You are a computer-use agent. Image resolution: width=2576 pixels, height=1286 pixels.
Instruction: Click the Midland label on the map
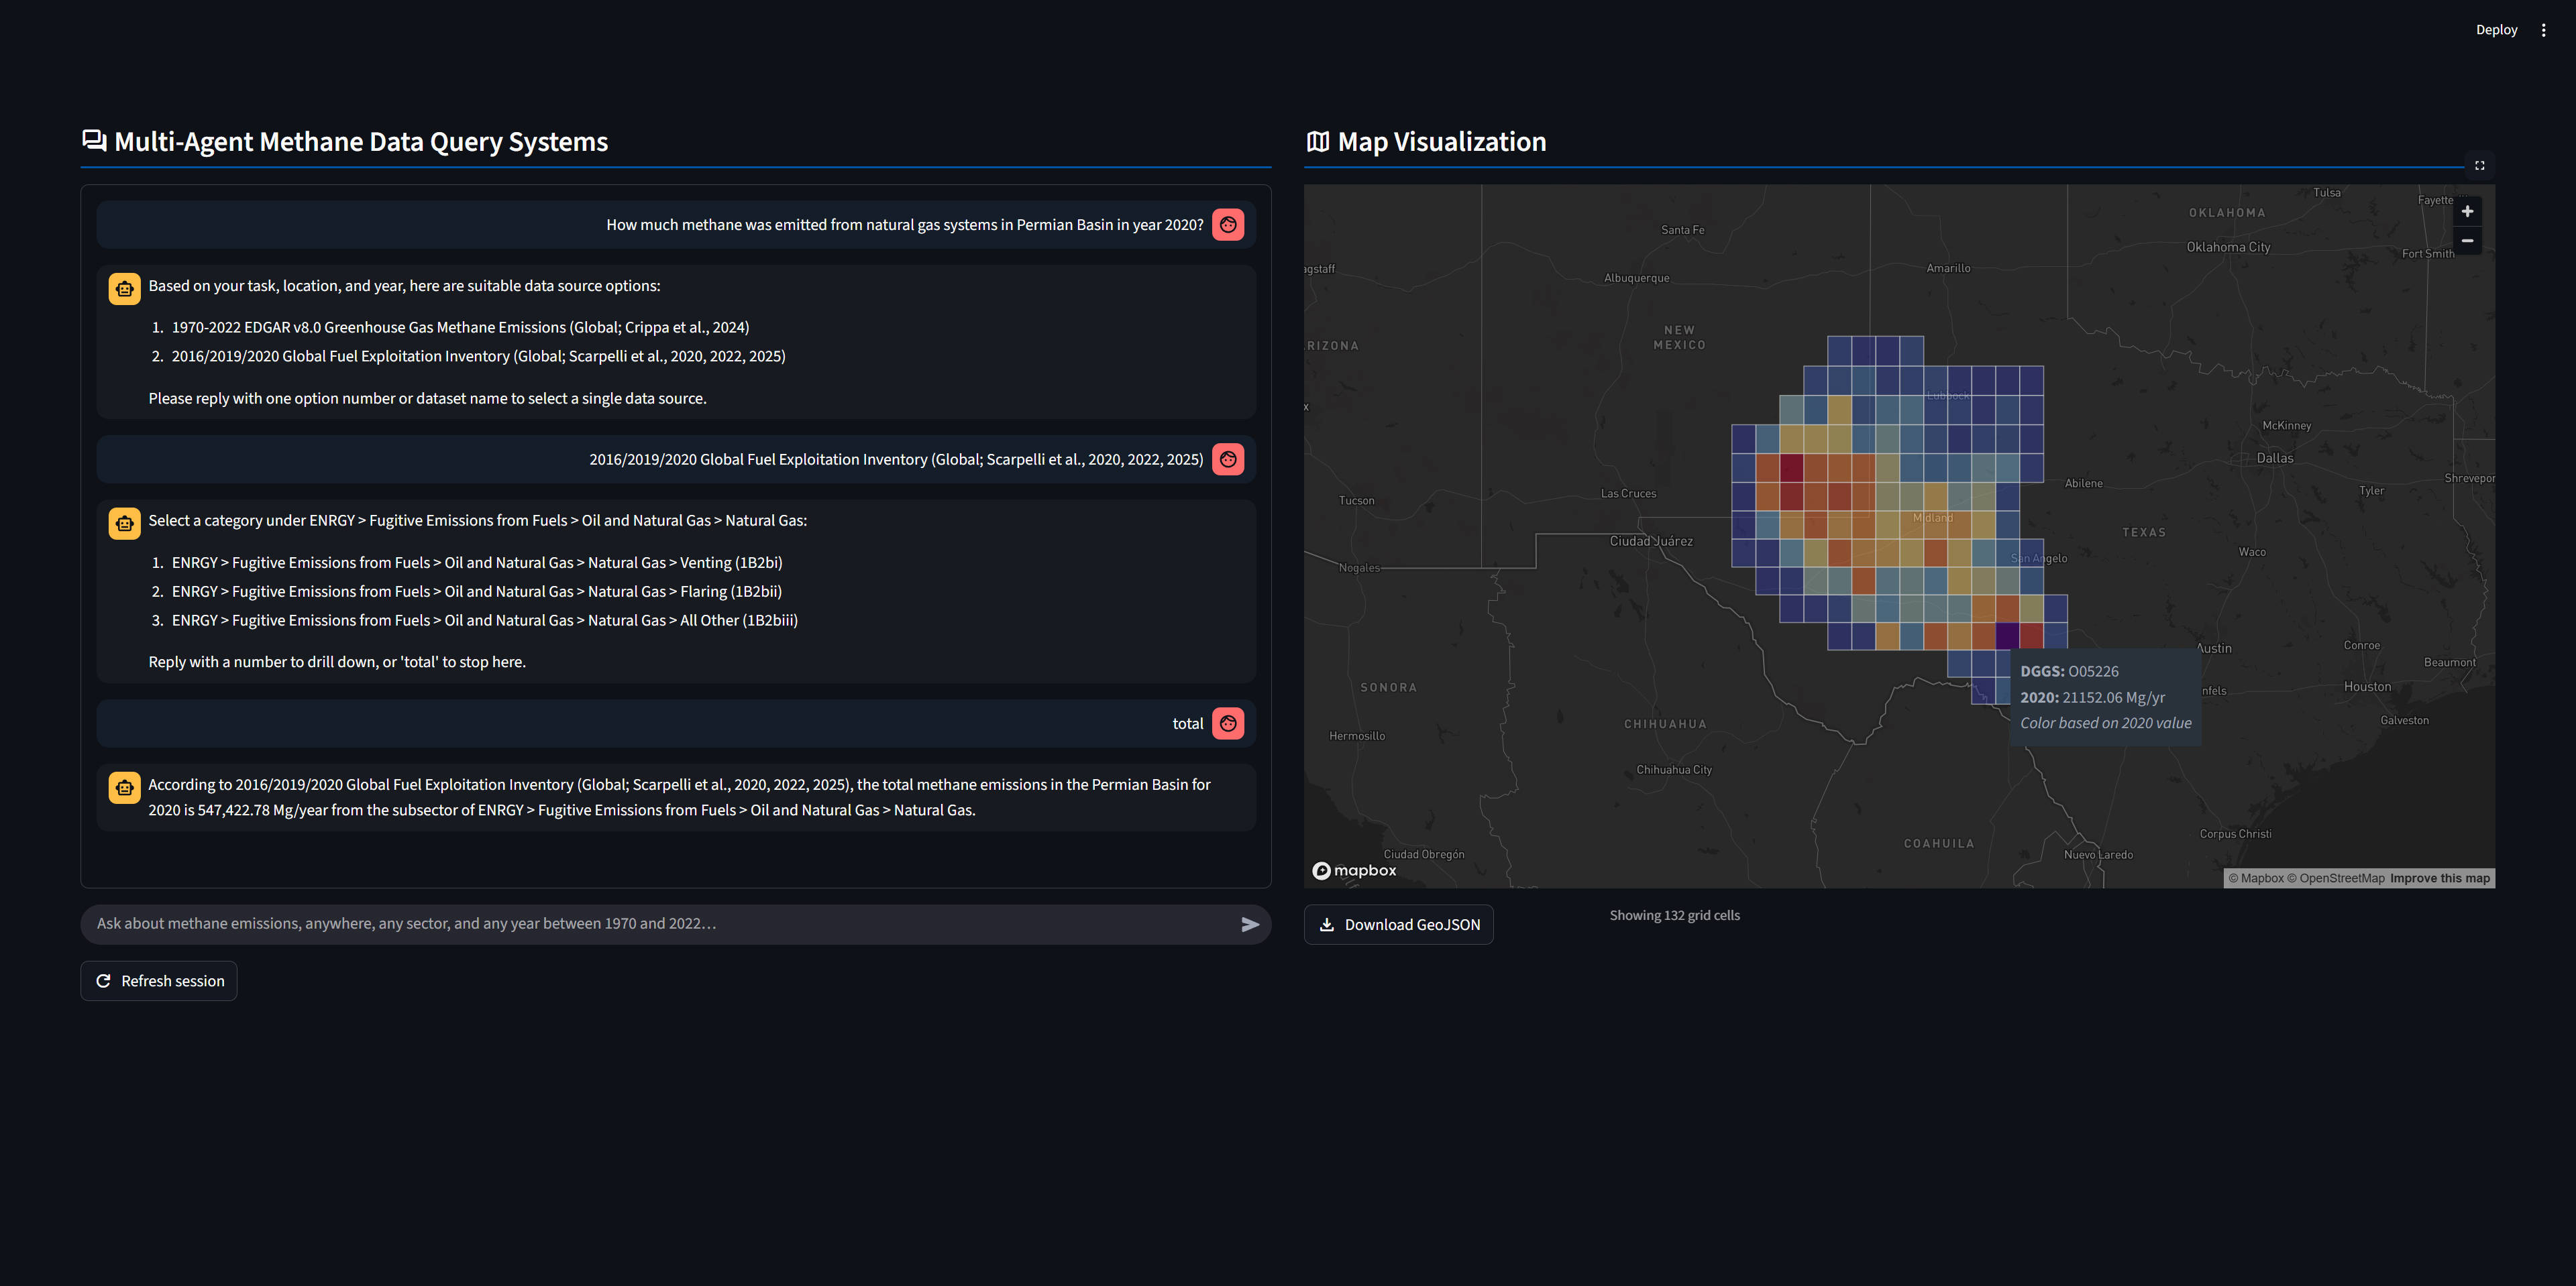click(x=1932, y=518)
